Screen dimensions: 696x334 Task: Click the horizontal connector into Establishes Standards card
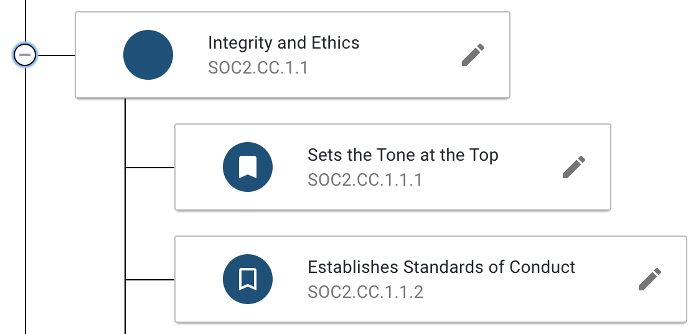(150, 280)
